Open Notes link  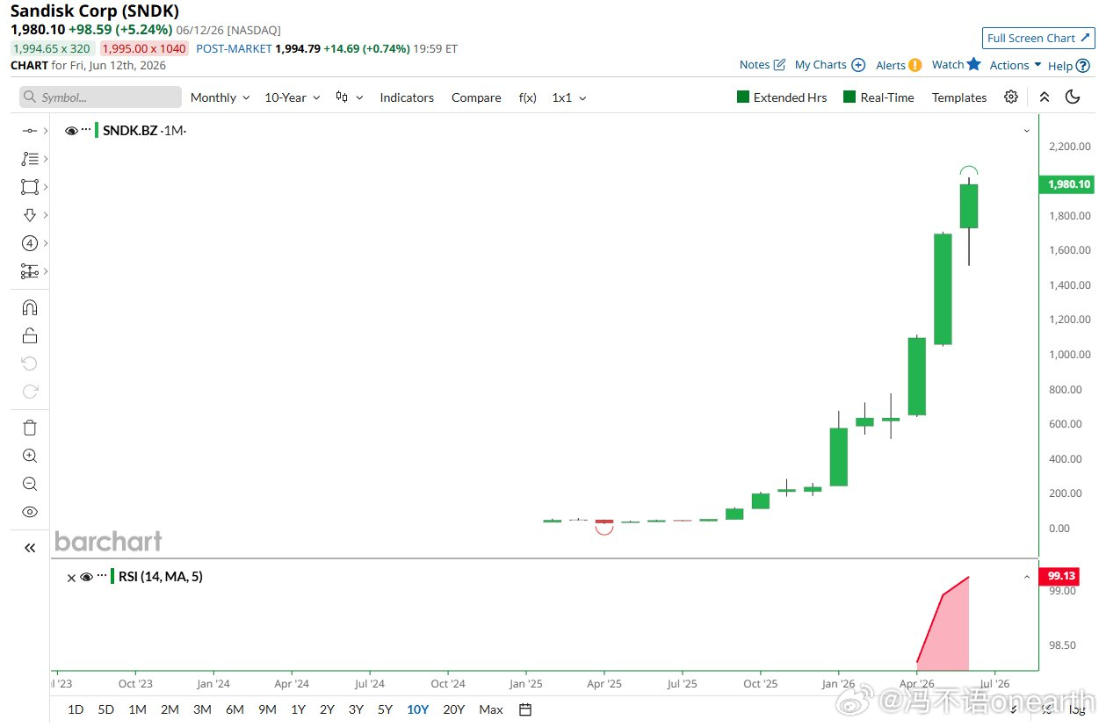[763, 65]
